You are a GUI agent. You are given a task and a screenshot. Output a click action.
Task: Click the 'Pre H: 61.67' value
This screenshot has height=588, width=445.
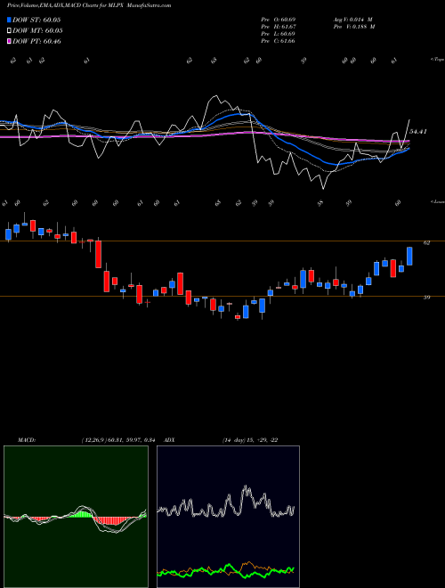(278, 27)
